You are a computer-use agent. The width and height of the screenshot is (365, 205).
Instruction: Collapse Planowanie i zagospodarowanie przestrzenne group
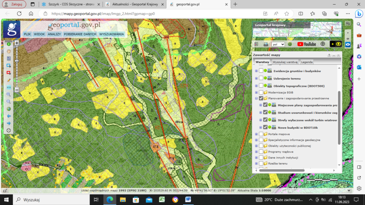pos(256,98)
